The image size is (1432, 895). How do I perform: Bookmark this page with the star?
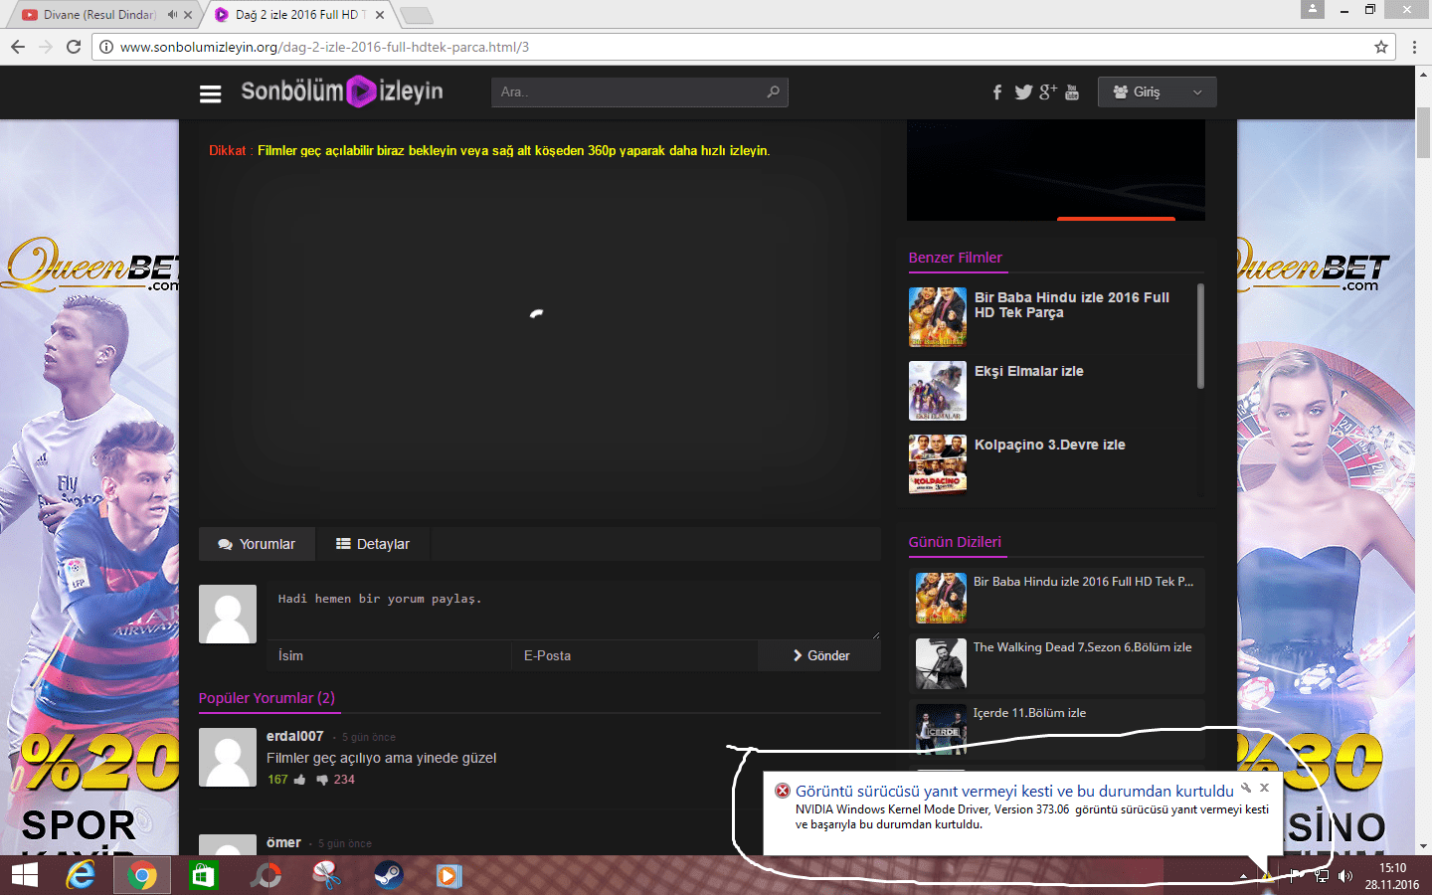[x=1381, y=47]
